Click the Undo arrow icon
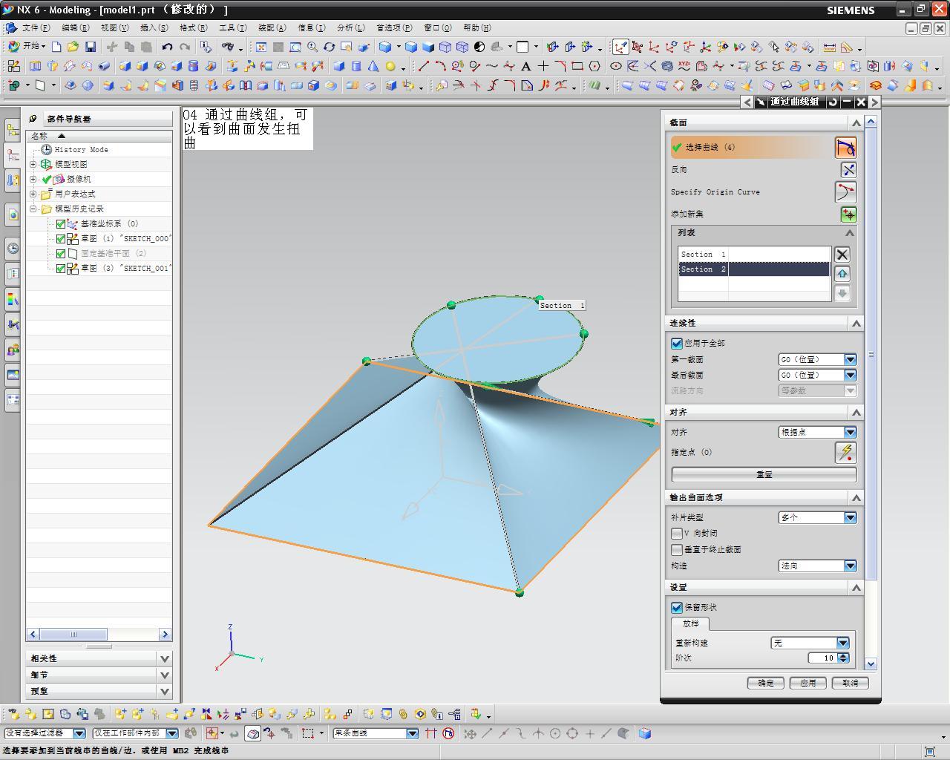 (x=167, y=47)
